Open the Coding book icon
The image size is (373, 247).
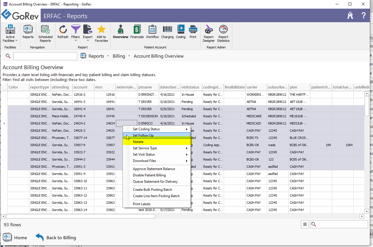pos(181,32)
